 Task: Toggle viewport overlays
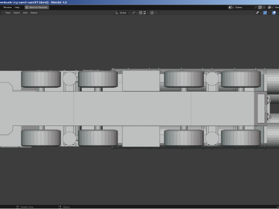click(x=274, y=13)
